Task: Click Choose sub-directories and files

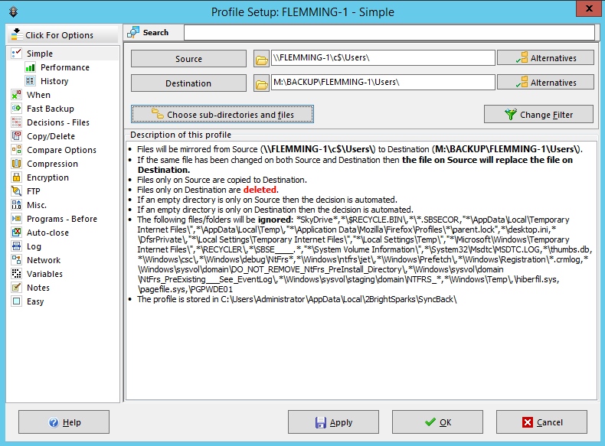Action: 222,114
